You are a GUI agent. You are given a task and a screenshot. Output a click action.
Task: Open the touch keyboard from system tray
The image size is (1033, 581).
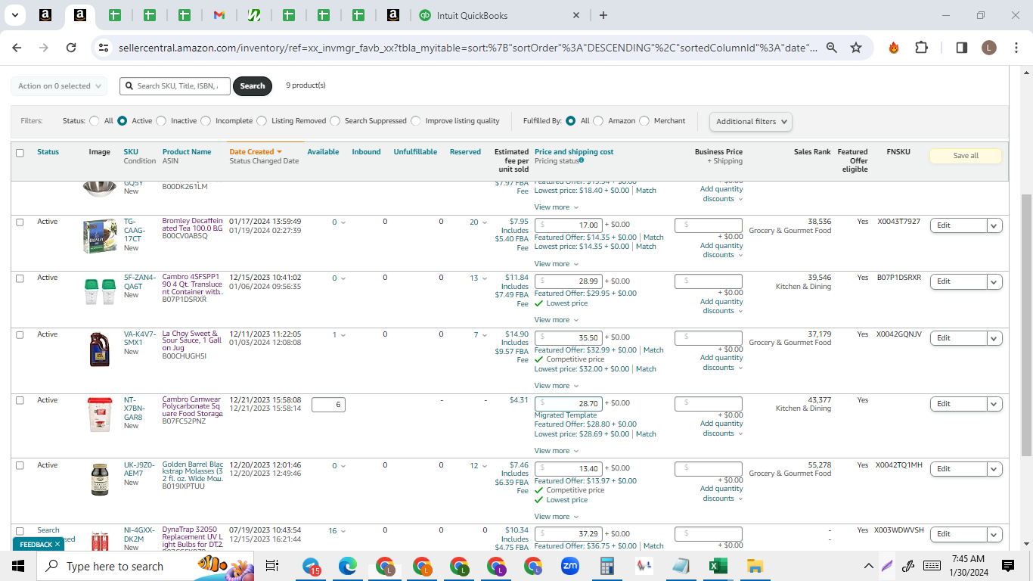click(932, 566)
